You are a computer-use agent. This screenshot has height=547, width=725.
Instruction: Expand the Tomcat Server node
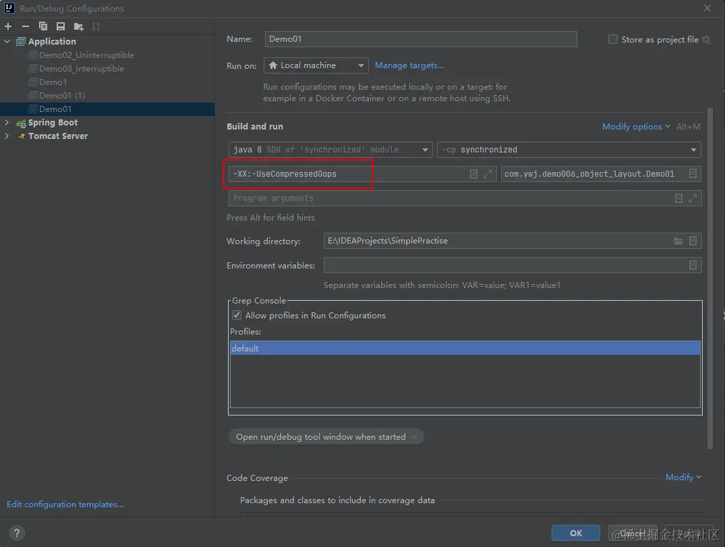tap(7, 136)
